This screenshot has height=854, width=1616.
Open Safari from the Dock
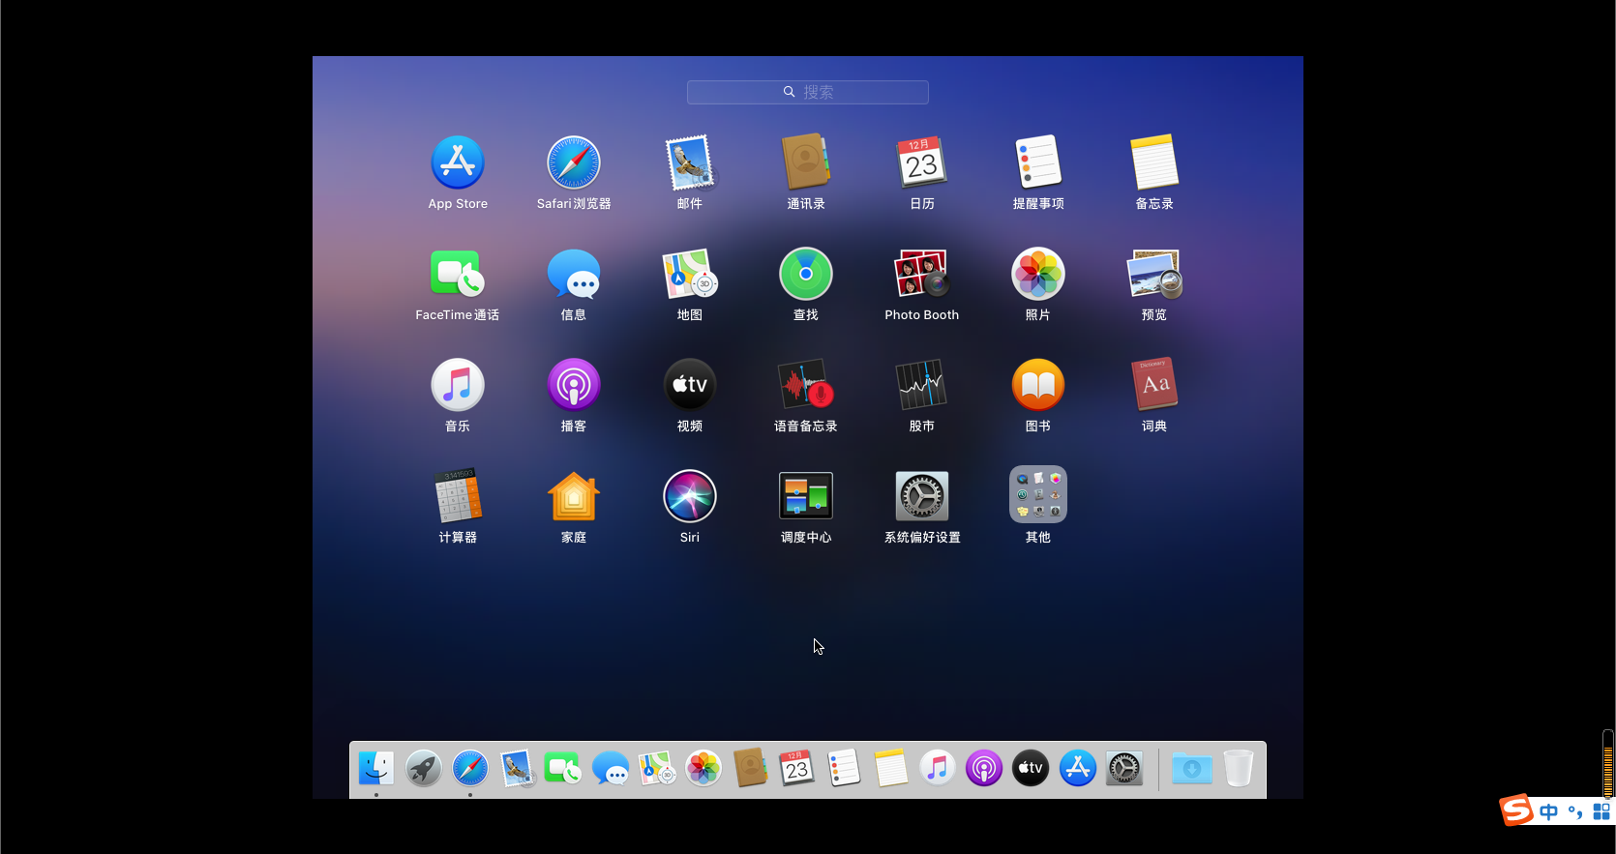pyautogui.click(x=470, y=769)
